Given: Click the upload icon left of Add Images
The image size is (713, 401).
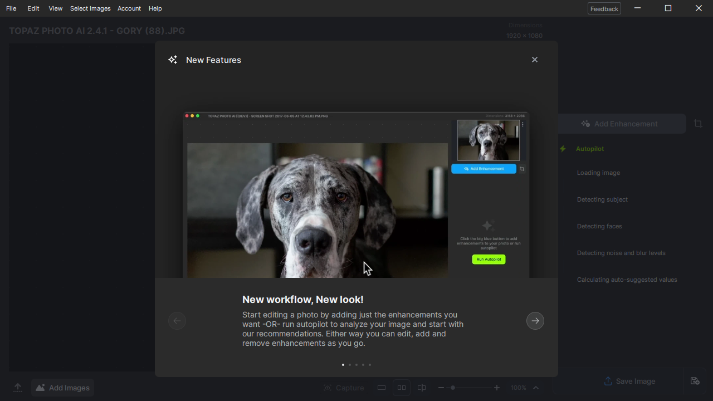Looking at the screenshot, I should pos(18,388).
